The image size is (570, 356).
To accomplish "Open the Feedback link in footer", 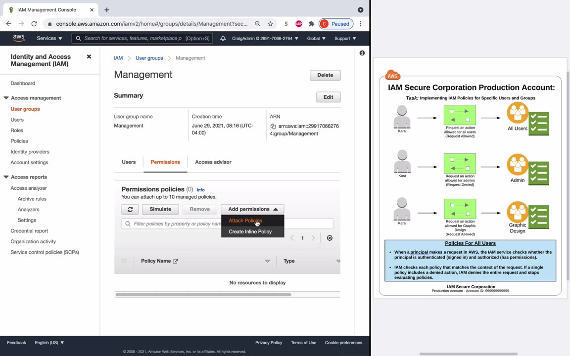I will point(16,343).
